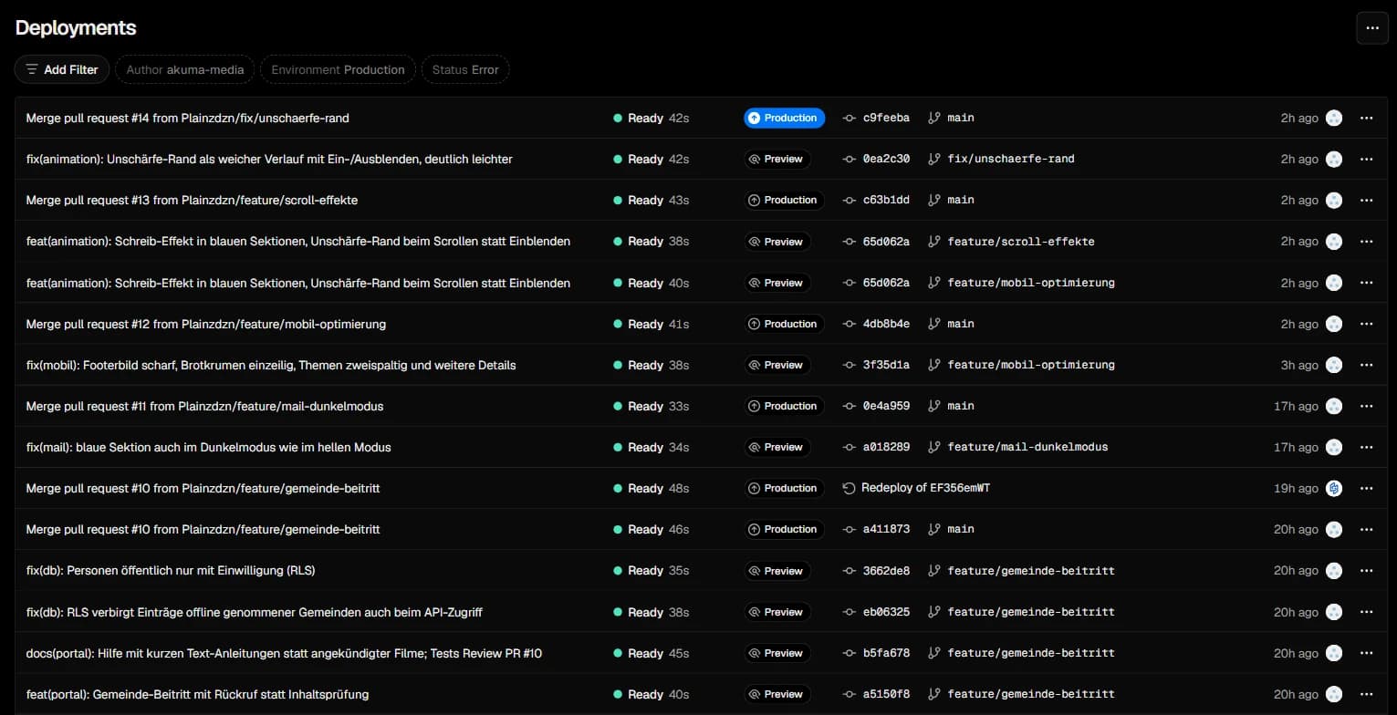Image resolution: width=1397 pixels, height=715 pixels.
Task: Click commit hash c9feeba
Action: tap(886, 118)
